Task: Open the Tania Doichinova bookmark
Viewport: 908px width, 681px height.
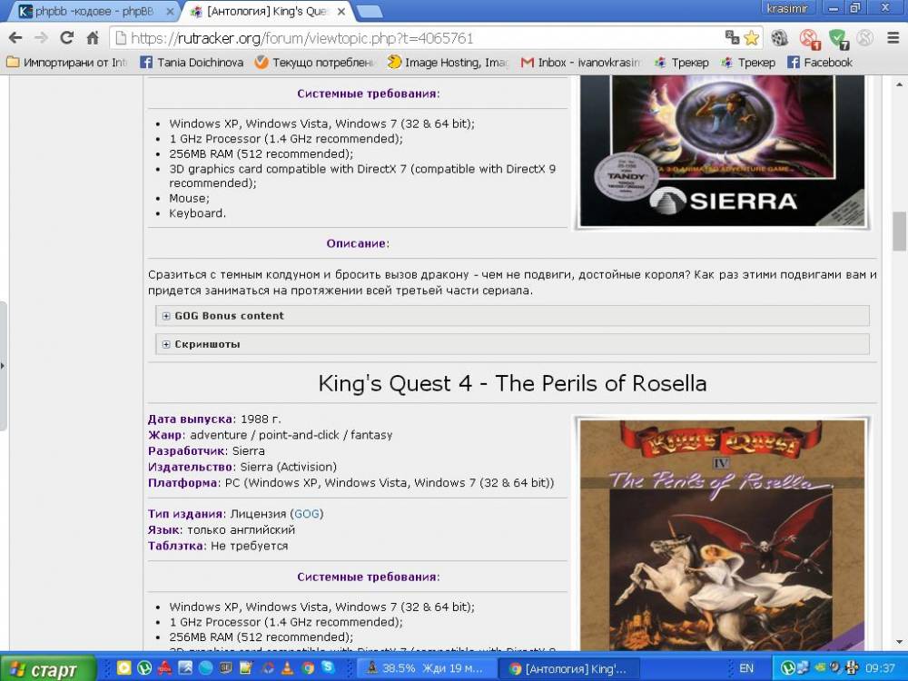Action: 192,62
